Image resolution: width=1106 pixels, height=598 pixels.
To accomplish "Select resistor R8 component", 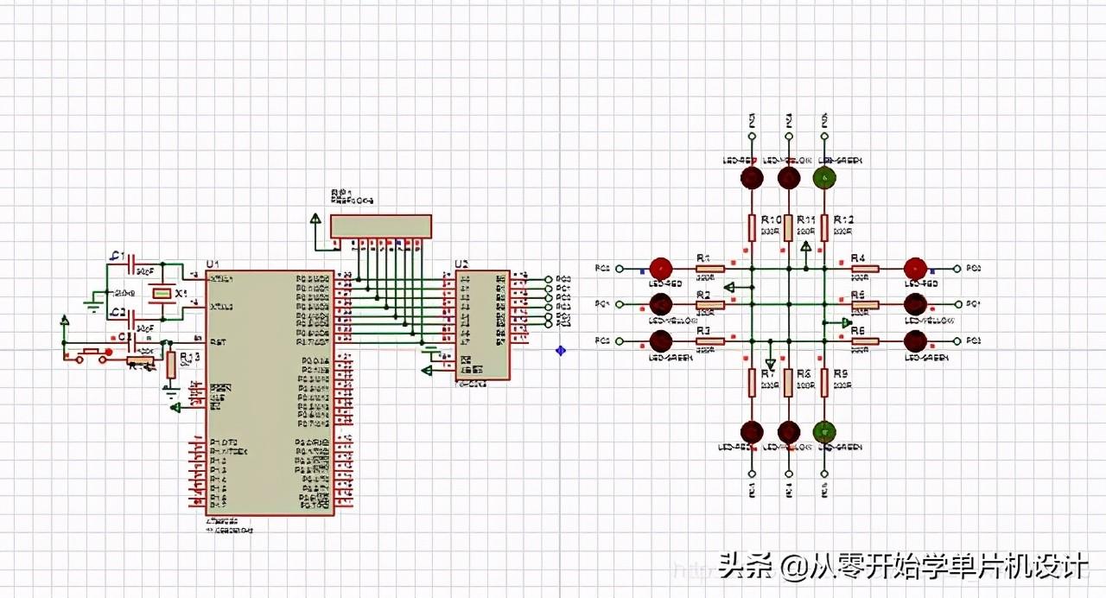I will click(788, 383).
